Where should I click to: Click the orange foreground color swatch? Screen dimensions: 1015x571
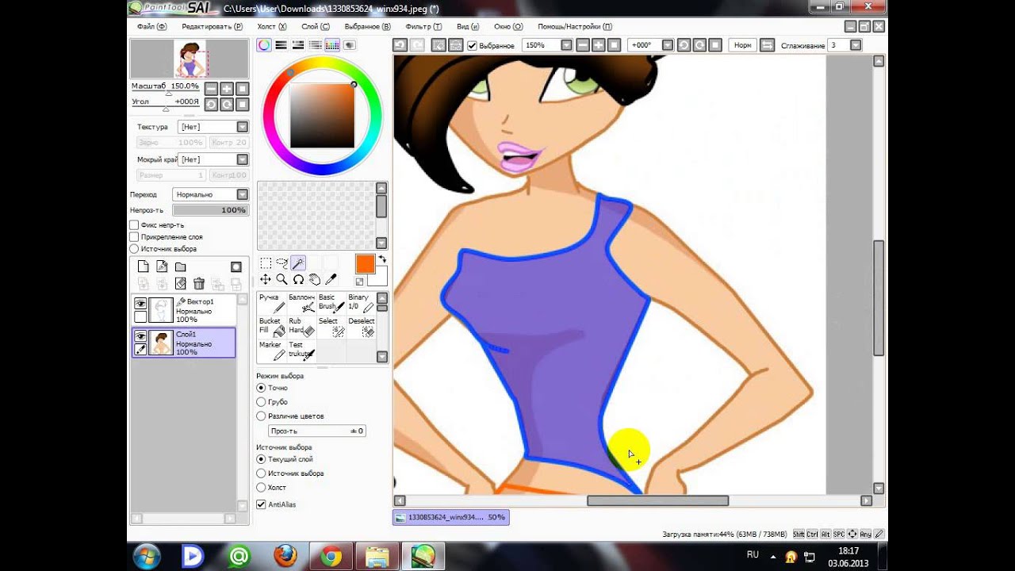pyautogui.click(x=365, y=264)
